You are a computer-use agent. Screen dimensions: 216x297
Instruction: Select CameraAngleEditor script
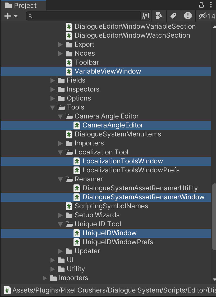[113, 125]
